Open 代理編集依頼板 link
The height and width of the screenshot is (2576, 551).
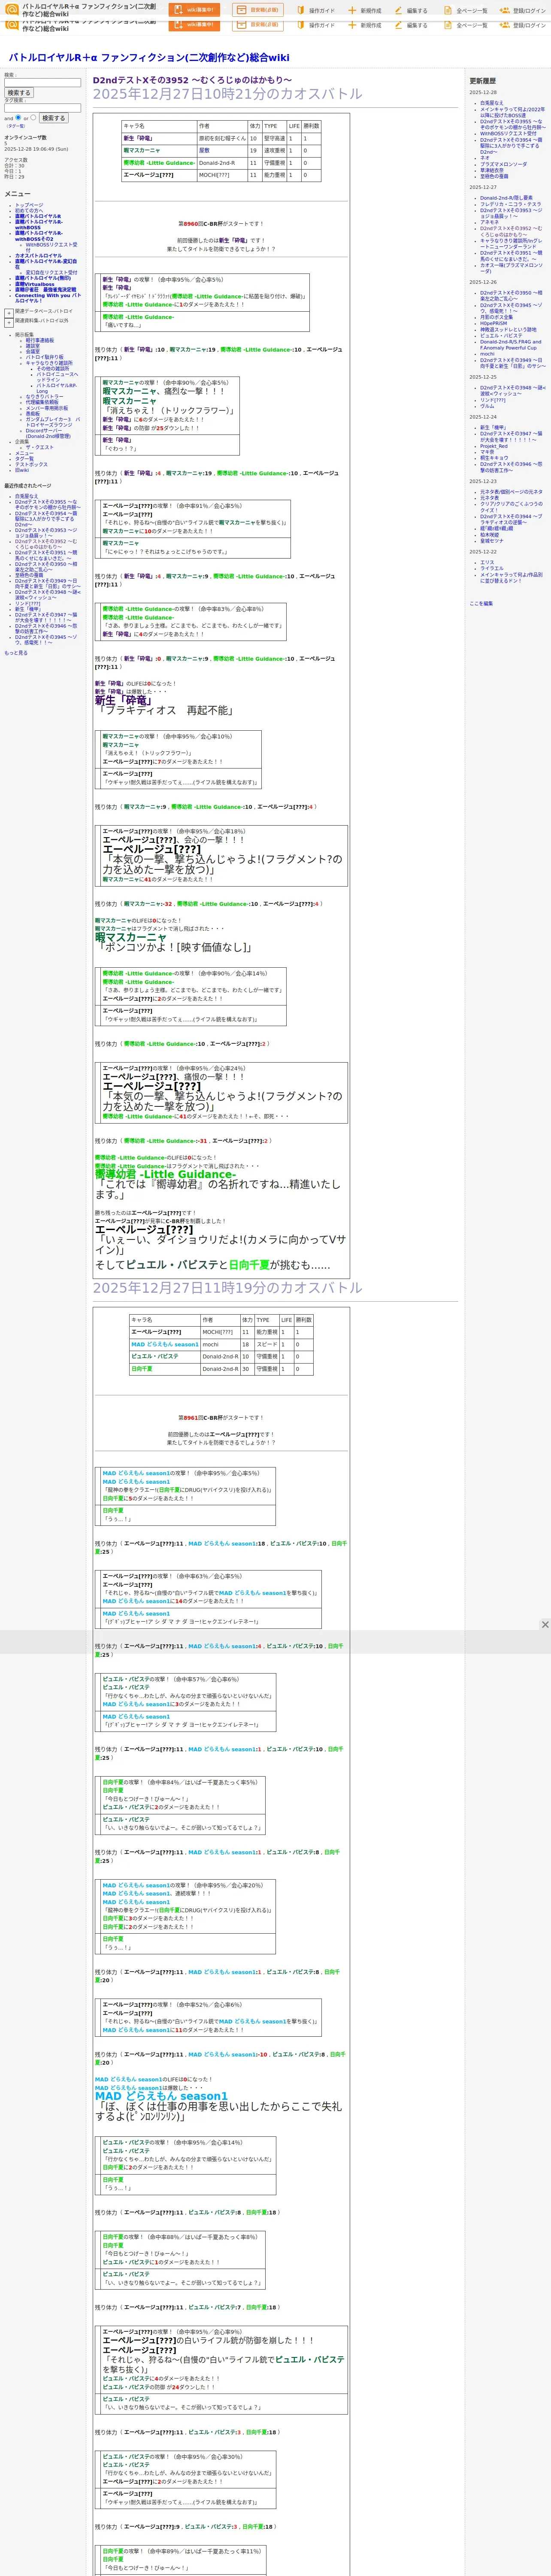coord(42,402)
